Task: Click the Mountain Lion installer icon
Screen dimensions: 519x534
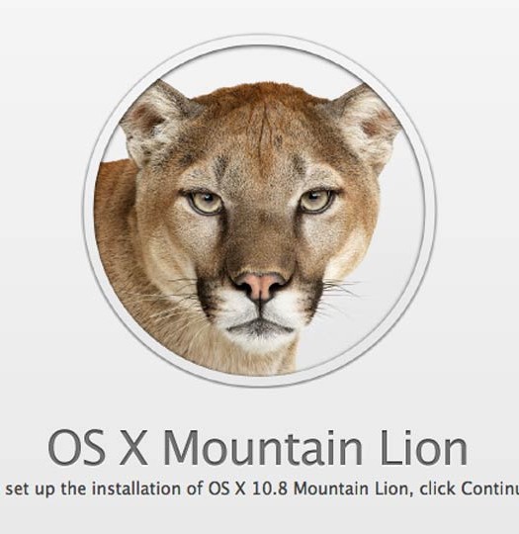Action: [x=259, y=211]
